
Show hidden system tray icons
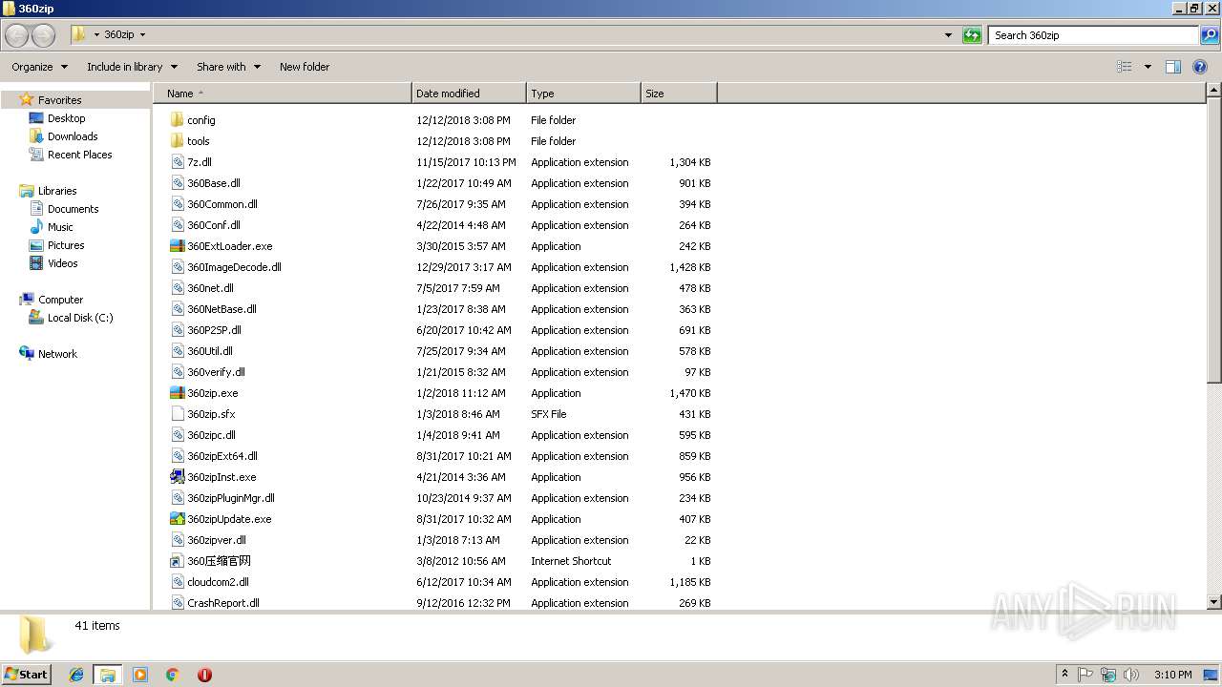(x=1064, y=675)
